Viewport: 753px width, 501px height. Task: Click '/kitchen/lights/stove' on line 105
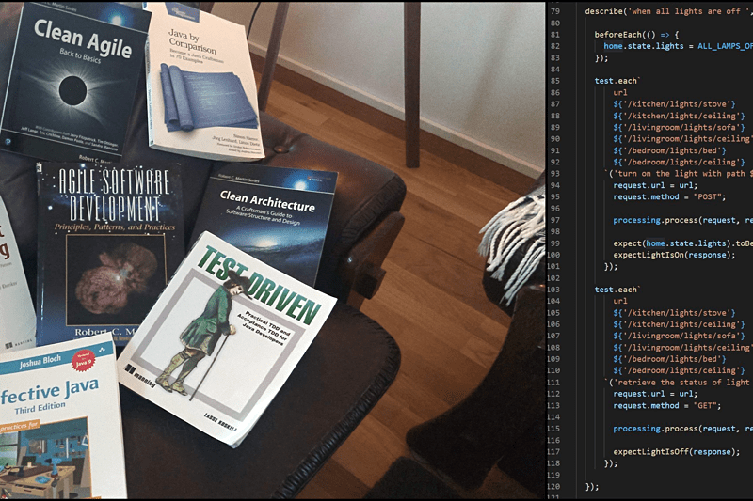point(674,313)
